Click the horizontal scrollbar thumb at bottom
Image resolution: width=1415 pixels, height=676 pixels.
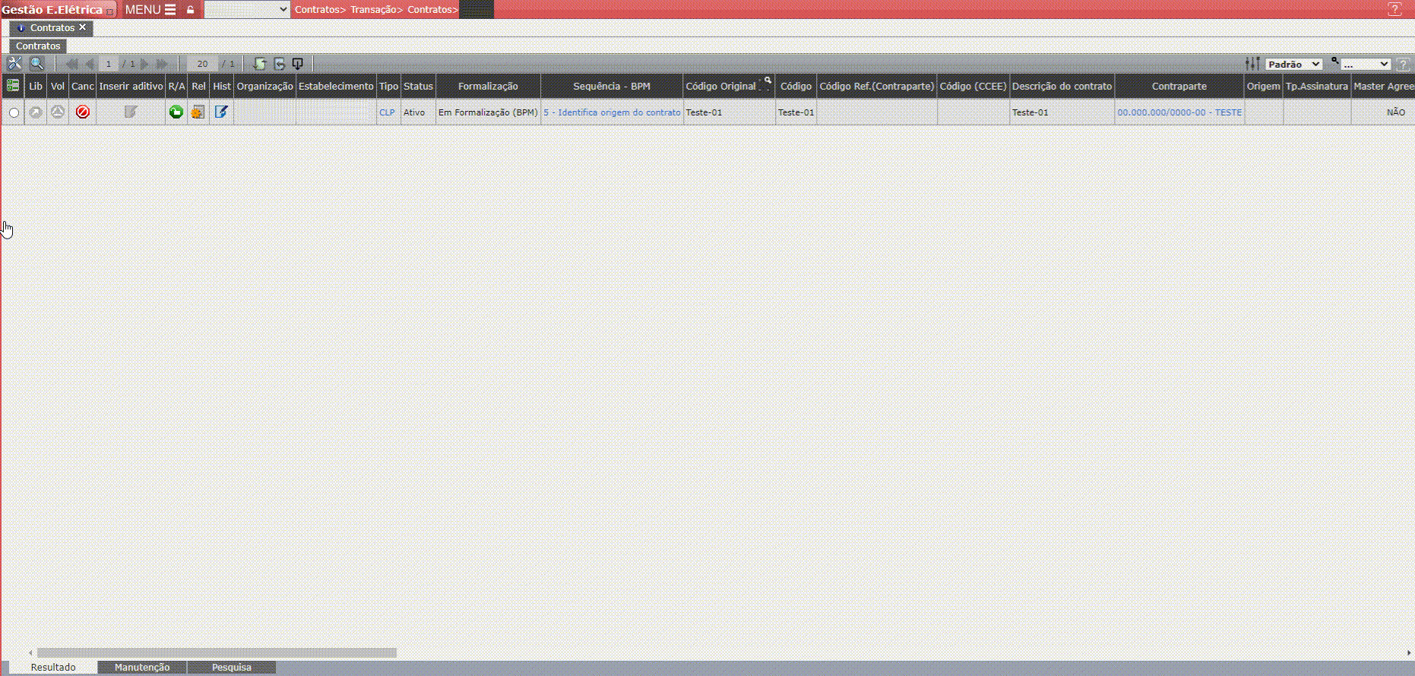pyautogui.click(x=217, y=652)
